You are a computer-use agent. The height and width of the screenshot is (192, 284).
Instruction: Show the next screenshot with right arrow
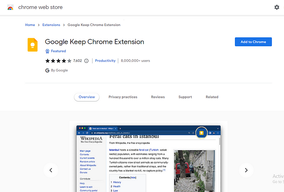(246, 170)
